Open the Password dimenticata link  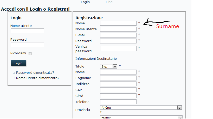(x=35, y=73)
